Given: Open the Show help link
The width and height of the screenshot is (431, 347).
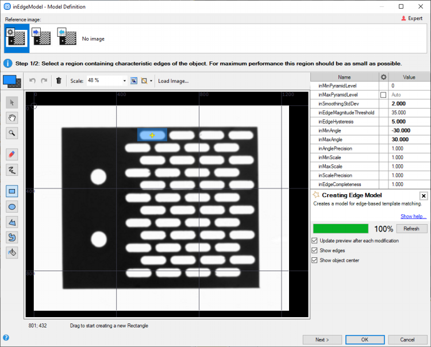Looking at the screenshot, I should click(413, 217).
